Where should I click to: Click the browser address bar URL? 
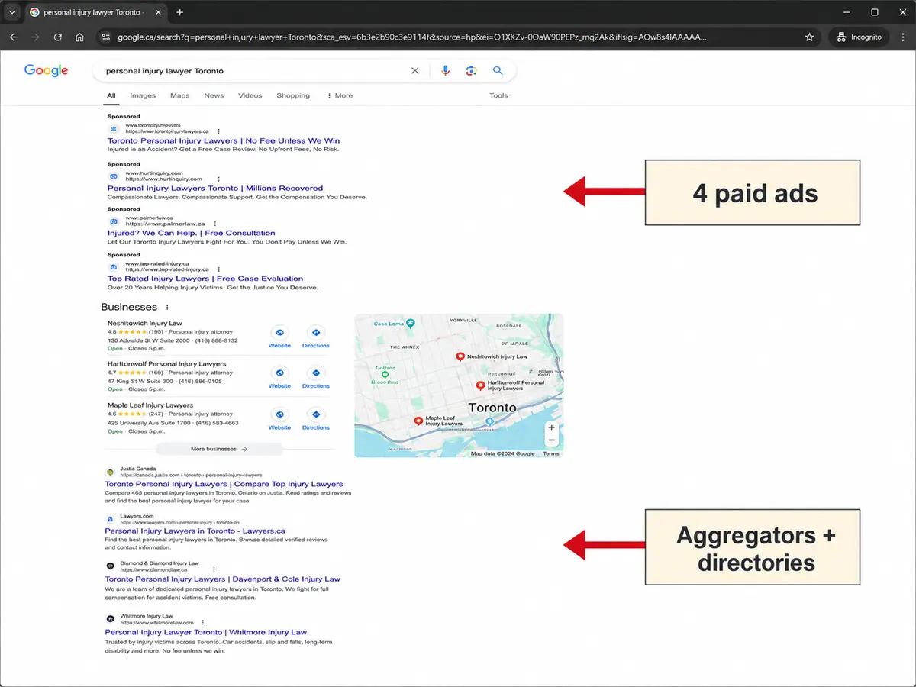[412, 37]
